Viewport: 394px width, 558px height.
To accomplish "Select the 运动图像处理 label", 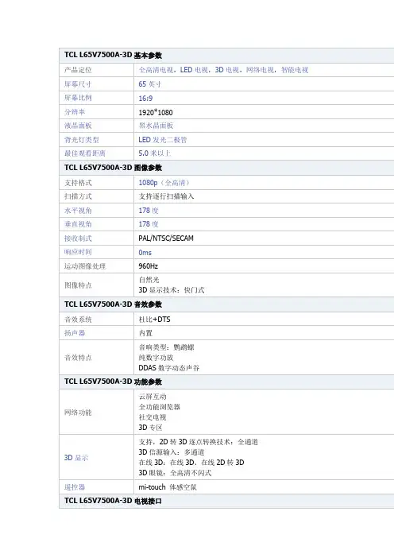I will coord(85,266).
